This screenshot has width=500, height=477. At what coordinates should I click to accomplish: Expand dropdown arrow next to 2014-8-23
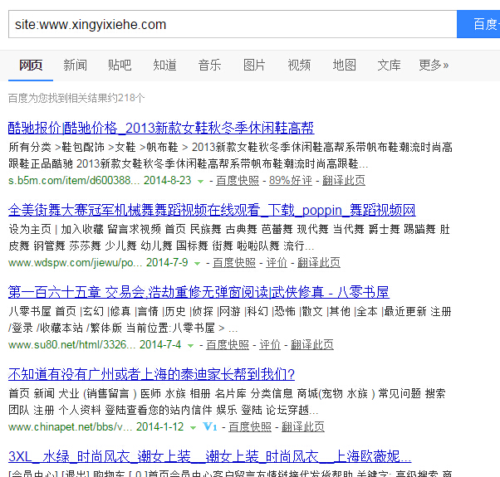point(200,182)
